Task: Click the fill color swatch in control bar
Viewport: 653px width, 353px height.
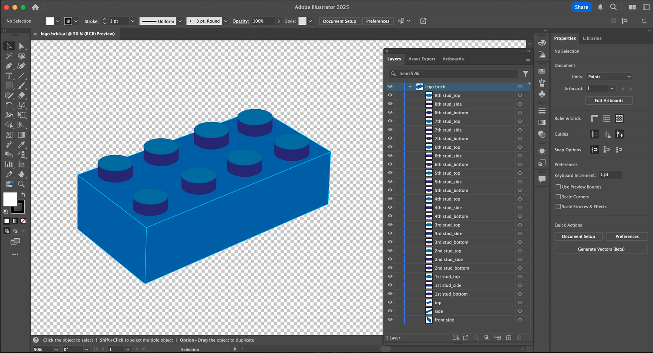Action: click(x=50, y=21)
